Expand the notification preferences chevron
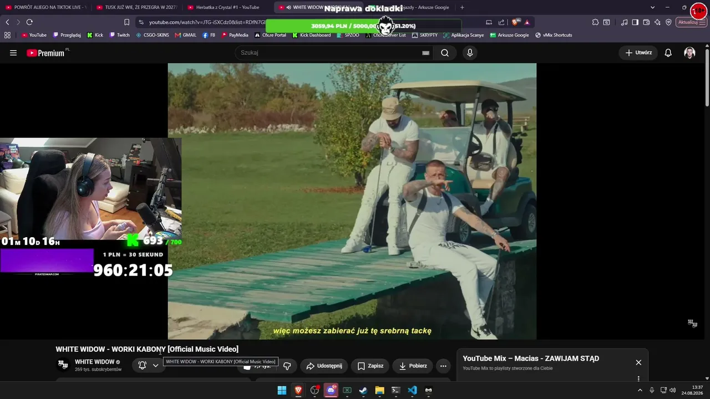710x399 pixels. (155, 366)
